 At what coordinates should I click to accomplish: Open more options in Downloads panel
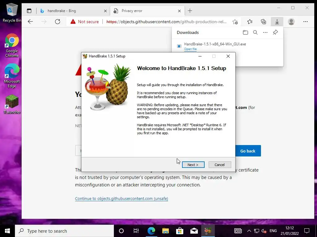[265, 32]
